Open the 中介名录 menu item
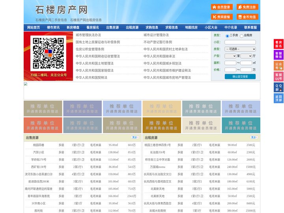 pyautogui.click(x=231, y=28)
